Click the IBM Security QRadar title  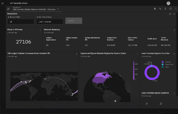pos(19,3)
